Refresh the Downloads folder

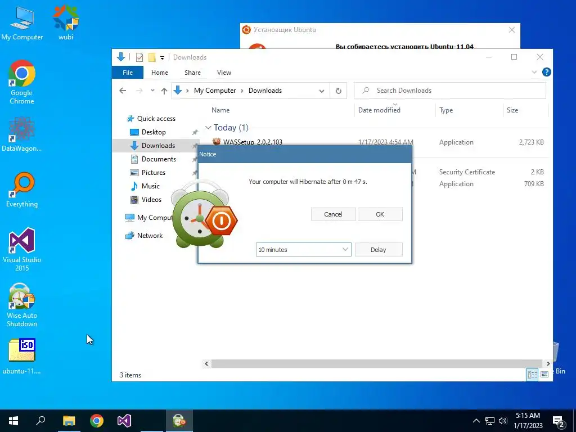338,91
